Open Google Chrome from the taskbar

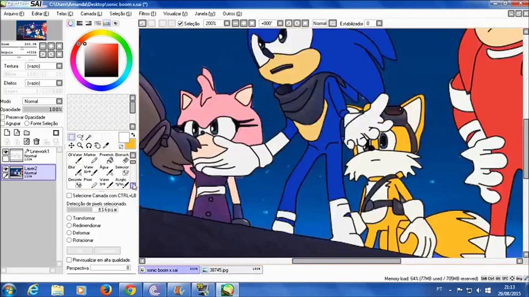click(x=130, y=290)
